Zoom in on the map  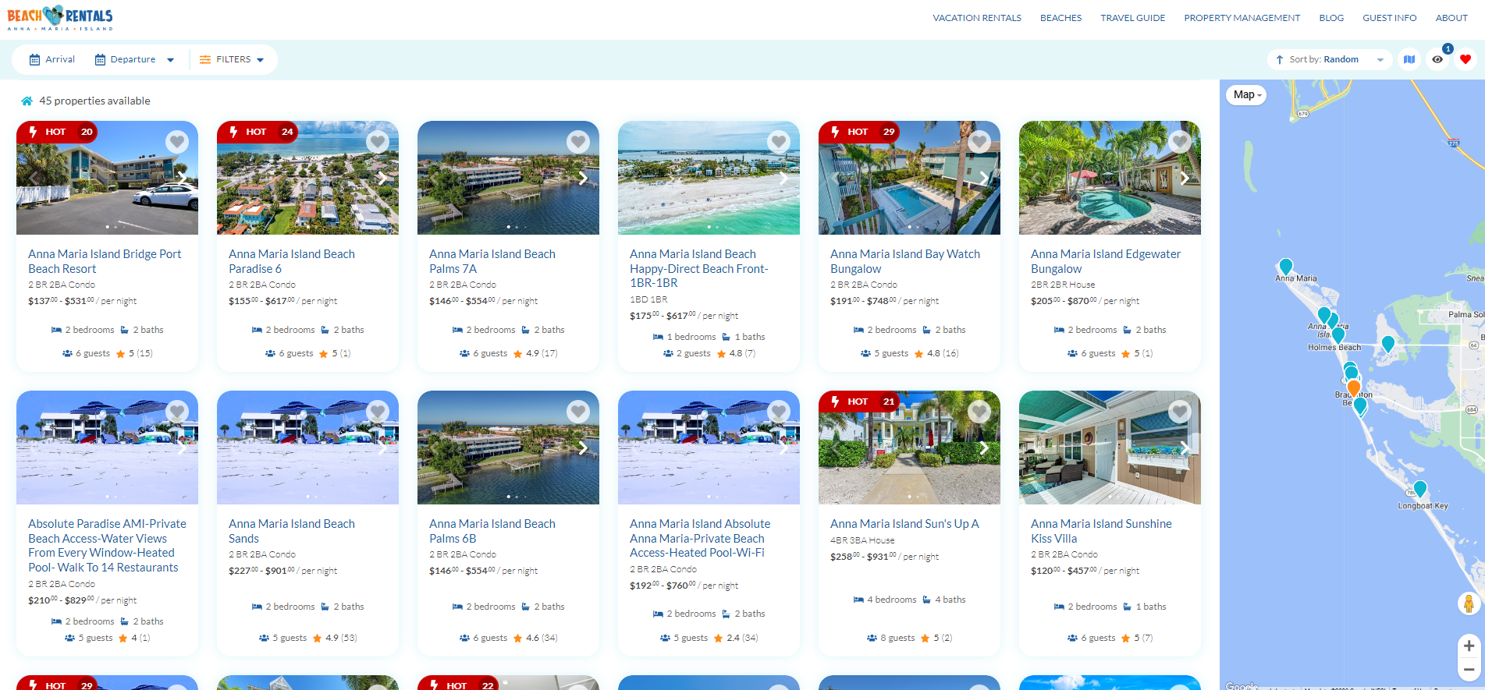click(x=1469, y=646)
